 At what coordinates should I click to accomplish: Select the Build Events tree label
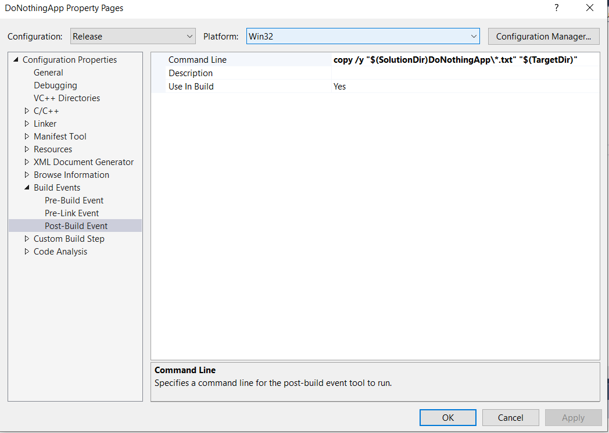click(57, 188)
